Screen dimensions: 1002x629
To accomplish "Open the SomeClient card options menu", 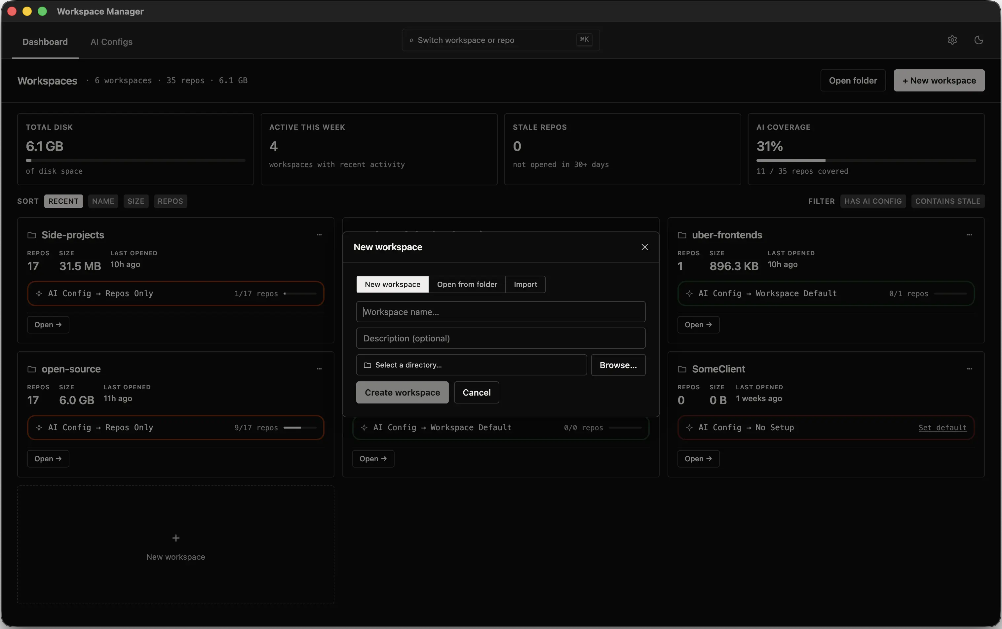I will point(970,369).
